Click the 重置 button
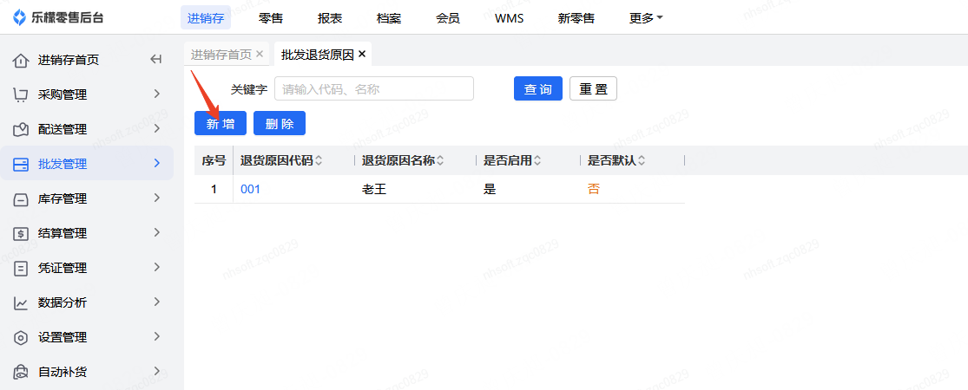Image resolution: width=968 pixels, height=390 pixels. pos(593,88)
